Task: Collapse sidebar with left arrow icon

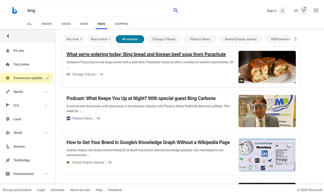Action: 8,36
